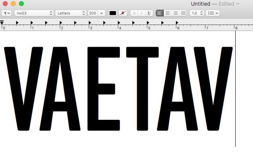The height and width of the screenshot is (160, 253).
Task: Toggle bold formatting
Action: point(134,13)
